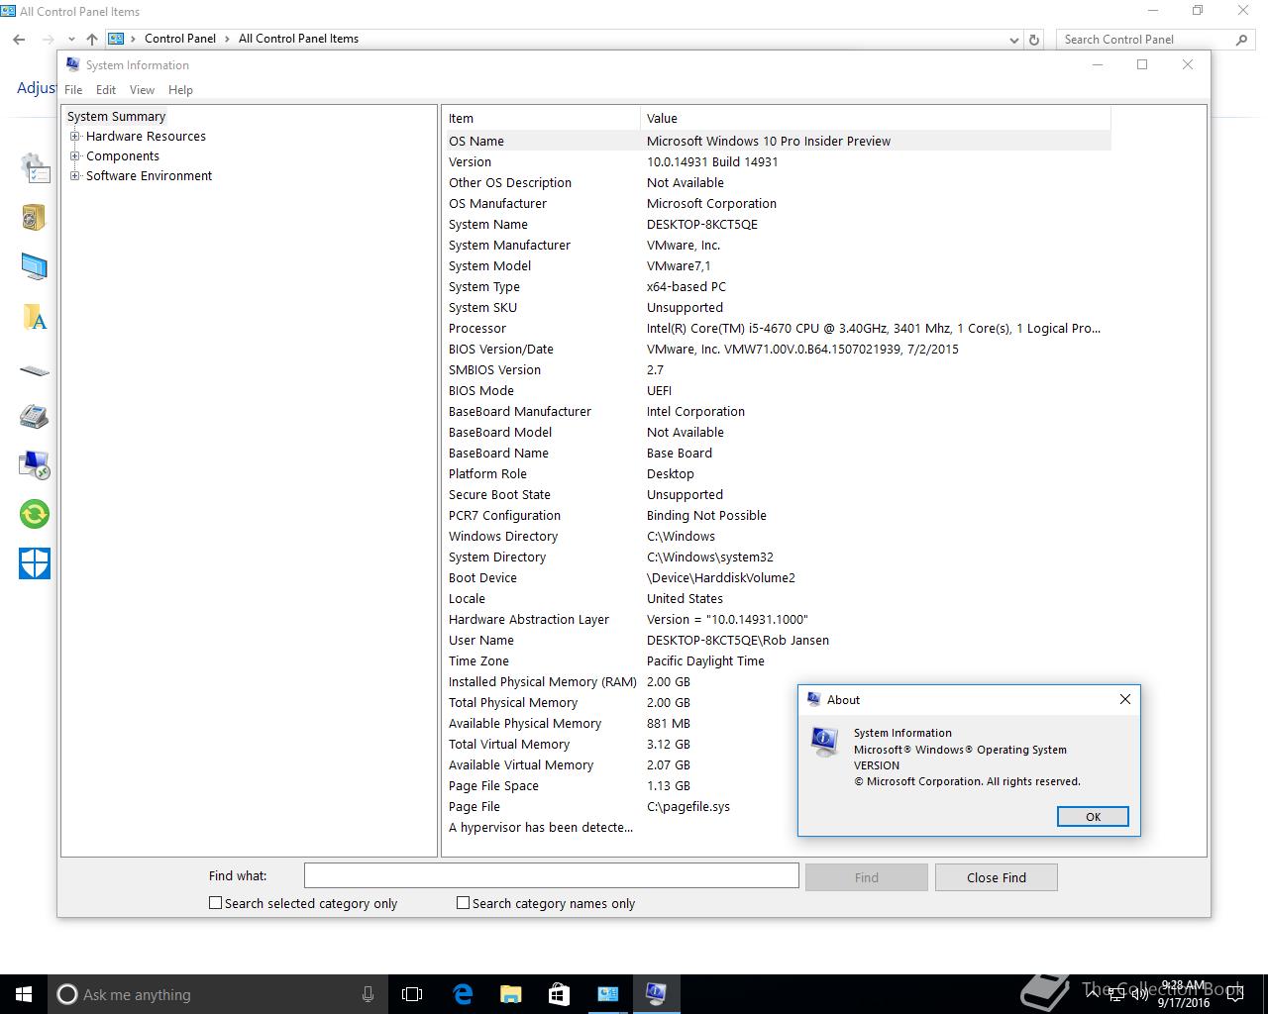Select Processor row

[x=778, y=328]
